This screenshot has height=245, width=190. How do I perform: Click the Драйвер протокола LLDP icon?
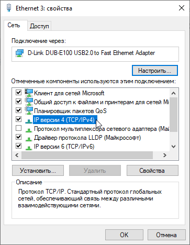click(29, 139)
